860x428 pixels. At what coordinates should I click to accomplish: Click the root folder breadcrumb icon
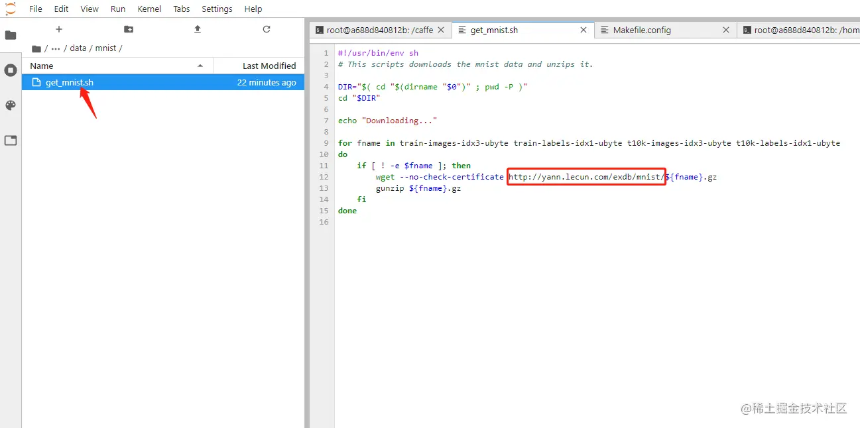pyautogui.click(x=36, y=48)
